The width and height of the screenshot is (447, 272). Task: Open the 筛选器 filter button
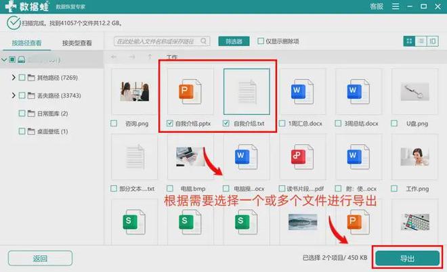(x=234, y=41)
